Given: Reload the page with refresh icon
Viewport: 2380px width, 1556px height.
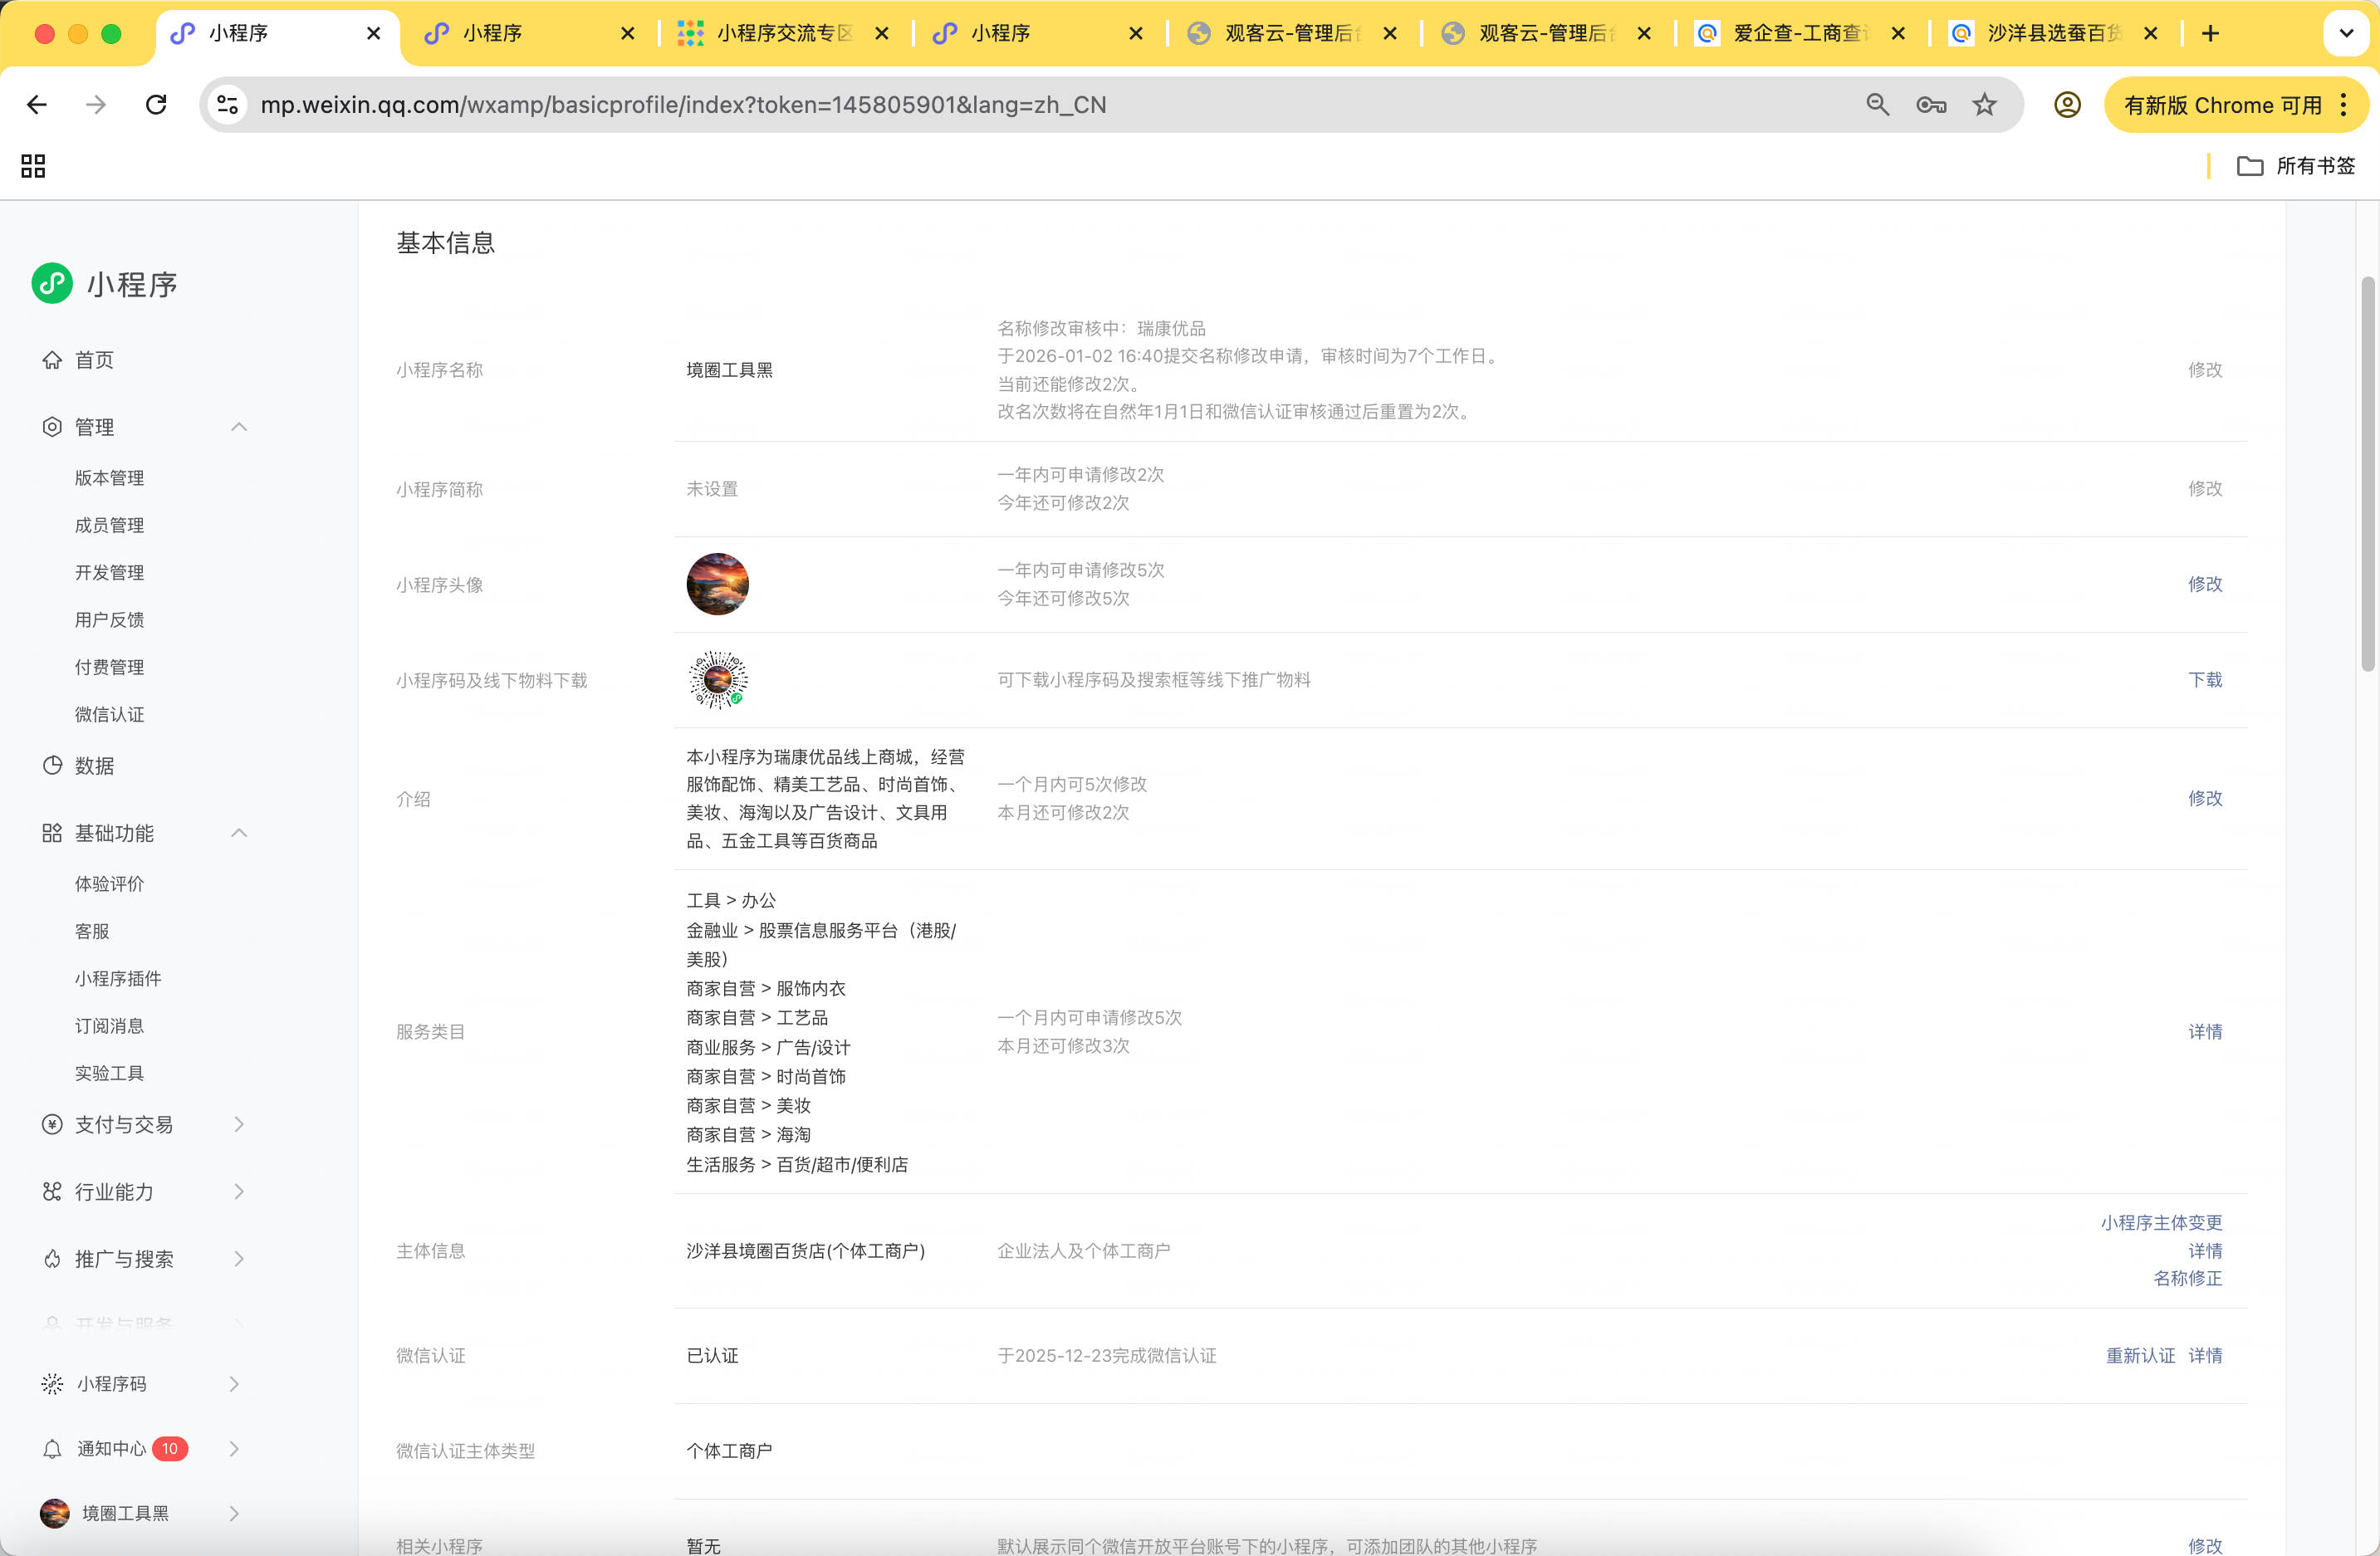Looking at the screenshot, I should pos(156,105).
